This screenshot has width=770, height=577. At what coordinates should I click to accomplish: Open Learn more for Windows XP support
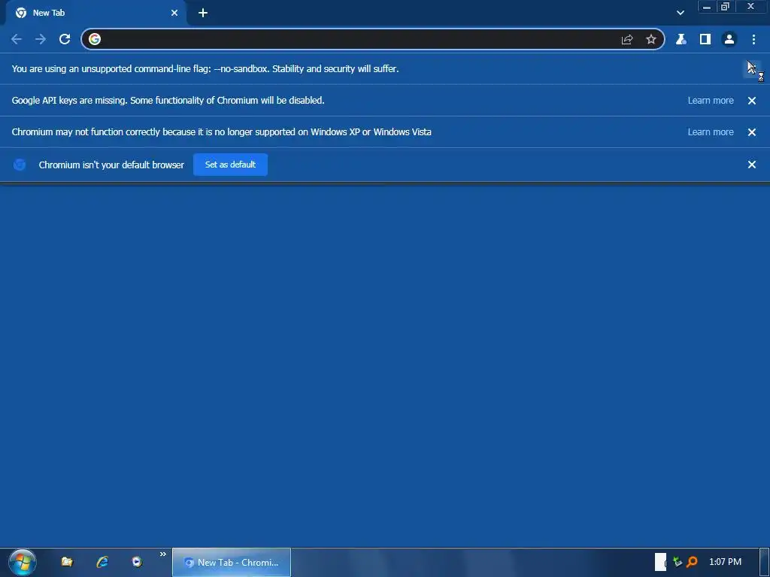point(711,132)
